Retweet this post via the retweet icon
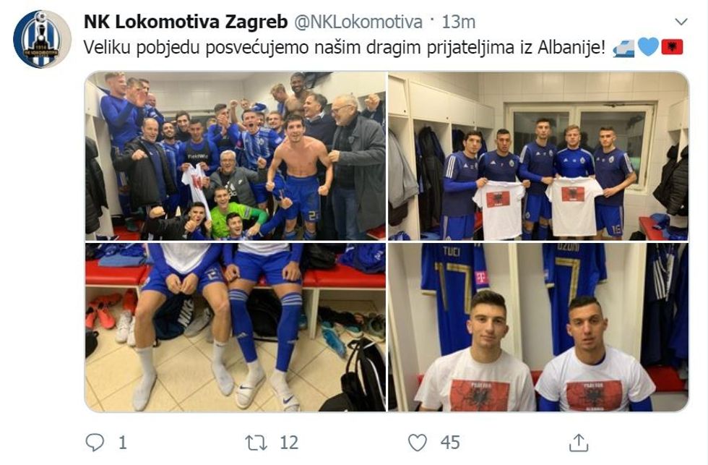This screenshot has width=708, height=465. tap(256, 443)
